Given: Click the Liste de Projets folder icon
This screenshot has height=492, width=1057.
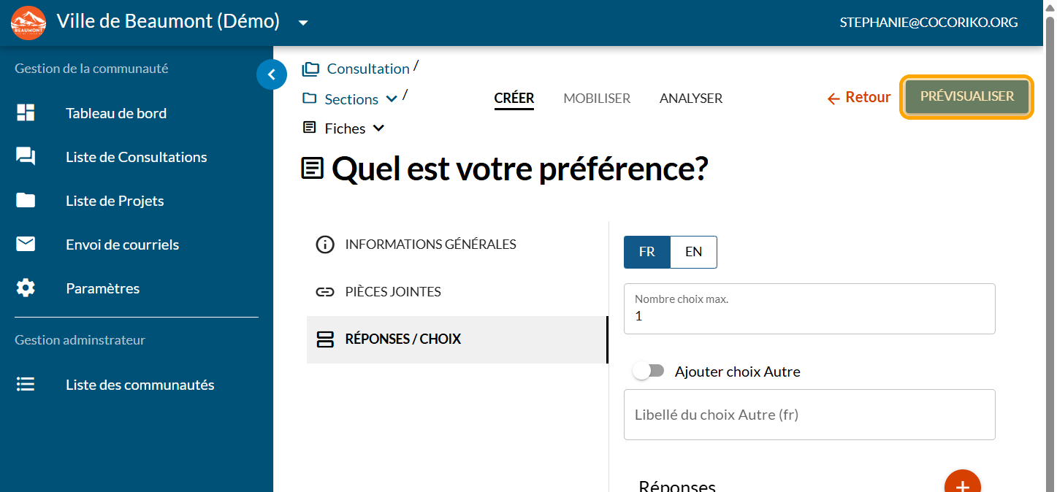Looking at the screenshot, I should tap(26, 201).
